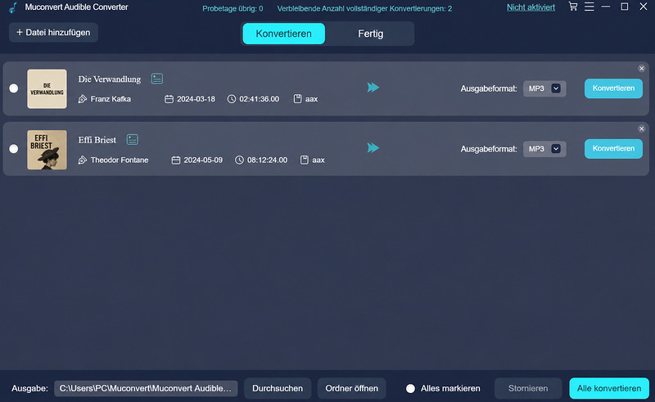Click the title text Effi Briest
Image resolution: width=655 pixels, height=402 pixels.
pos(97,140)
